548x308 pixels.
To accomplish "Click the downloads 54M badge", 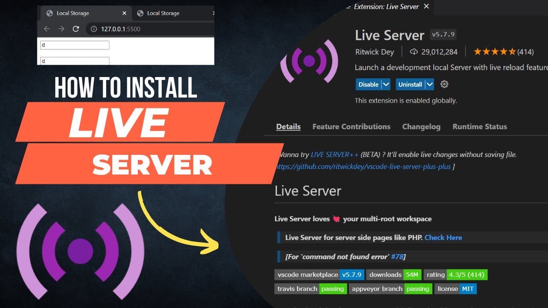I will [394, 275].
